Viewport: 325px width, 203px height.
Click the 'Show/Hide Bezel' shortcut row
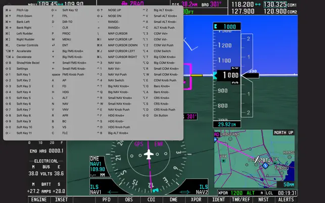point(22,63)
